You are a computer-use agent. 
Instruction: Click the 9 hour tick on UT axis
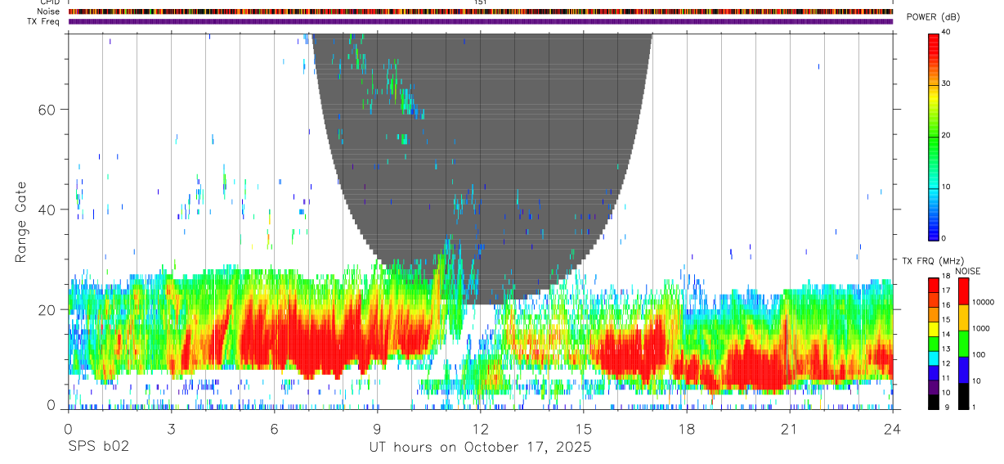click(x=377, y=428)
